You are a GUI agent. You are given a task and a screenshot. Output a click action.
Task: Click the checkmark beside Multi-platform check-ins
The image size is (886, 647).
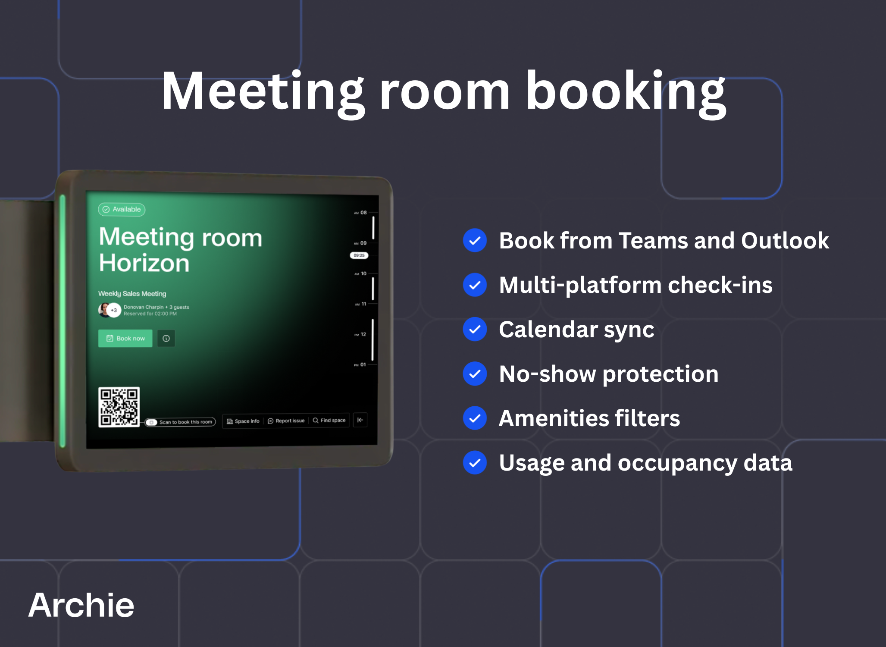click(x=475, y=285)
